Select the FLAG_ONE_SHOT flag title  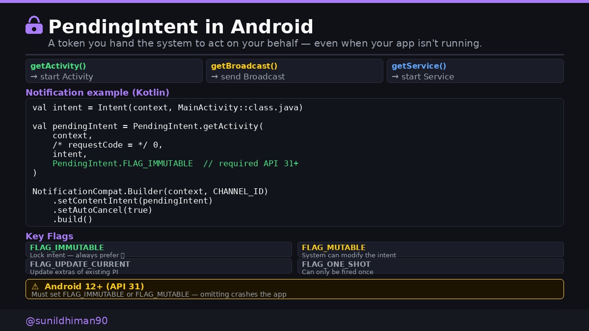coord(336,264)
